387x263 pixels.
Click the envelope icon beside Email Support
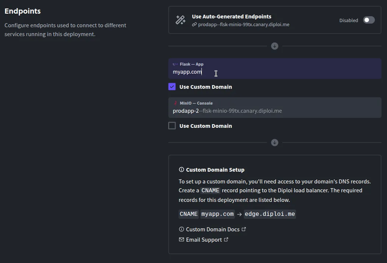(x=181, y=239)
